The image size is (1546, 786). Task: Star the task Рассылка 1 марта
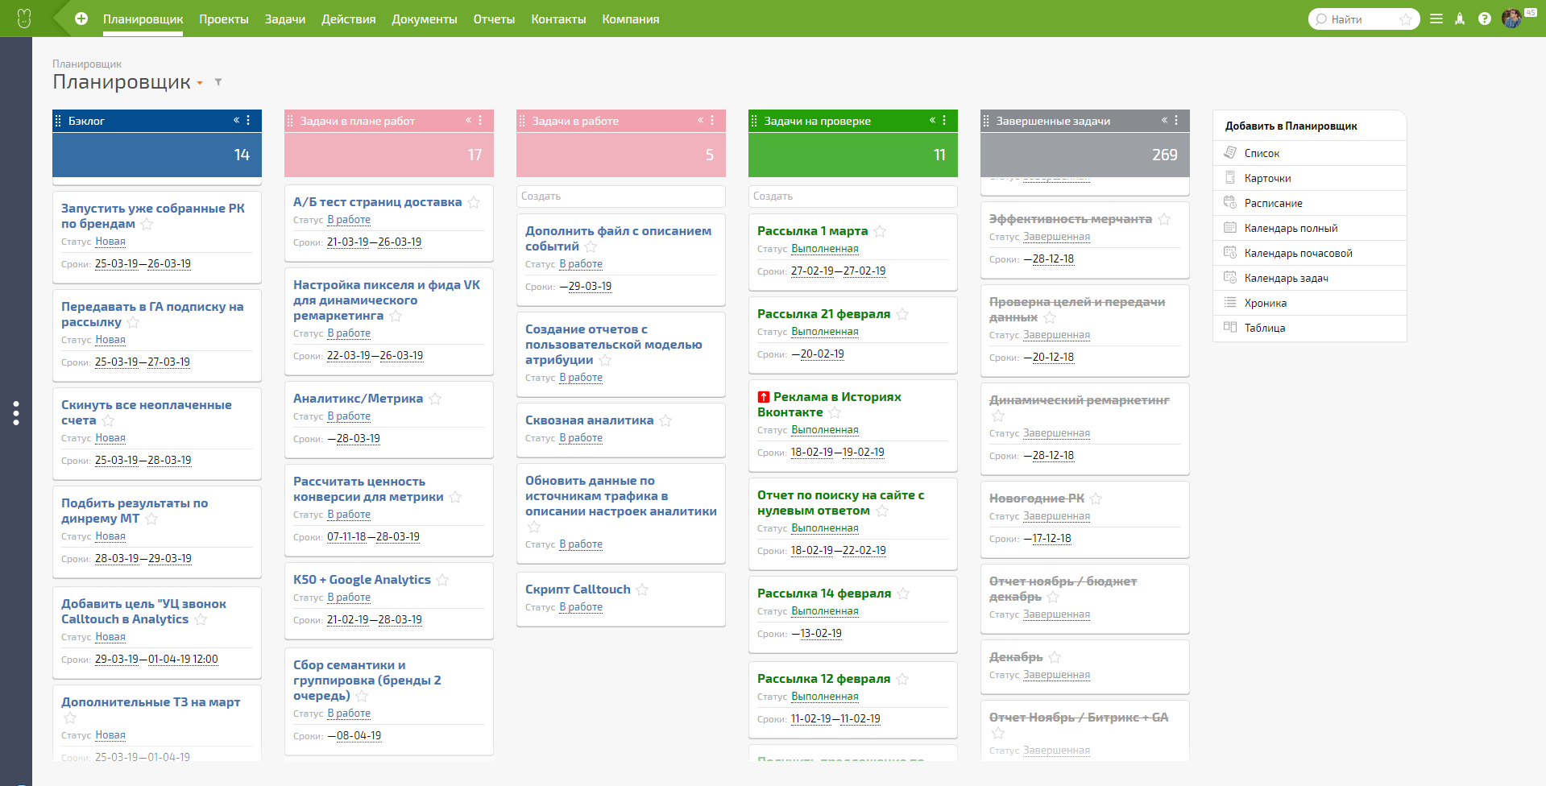(880, 231)
